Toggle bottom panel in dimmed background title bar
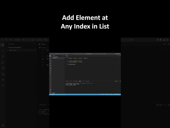Image resolution: width=170 pixels, height=128 pixels. 164,40
